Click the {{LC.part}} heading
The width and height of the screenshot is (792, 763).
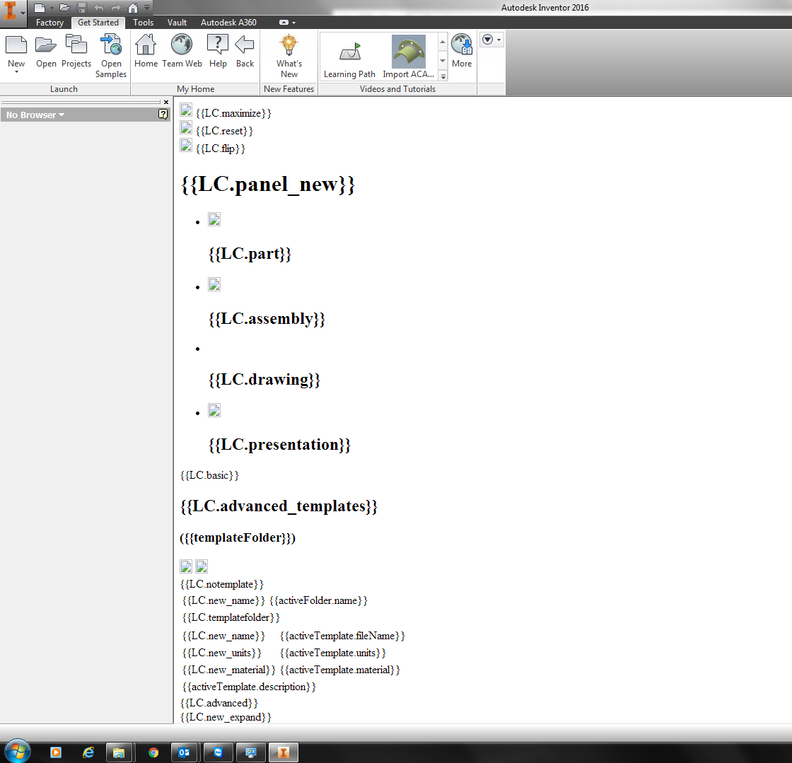250,253
